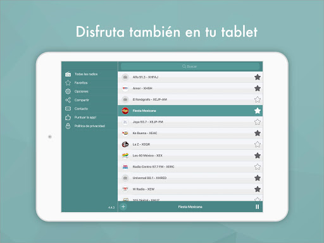Open the Amor - XHSH station
Viewport: 324px width, 243px height.
click(190, 89)
